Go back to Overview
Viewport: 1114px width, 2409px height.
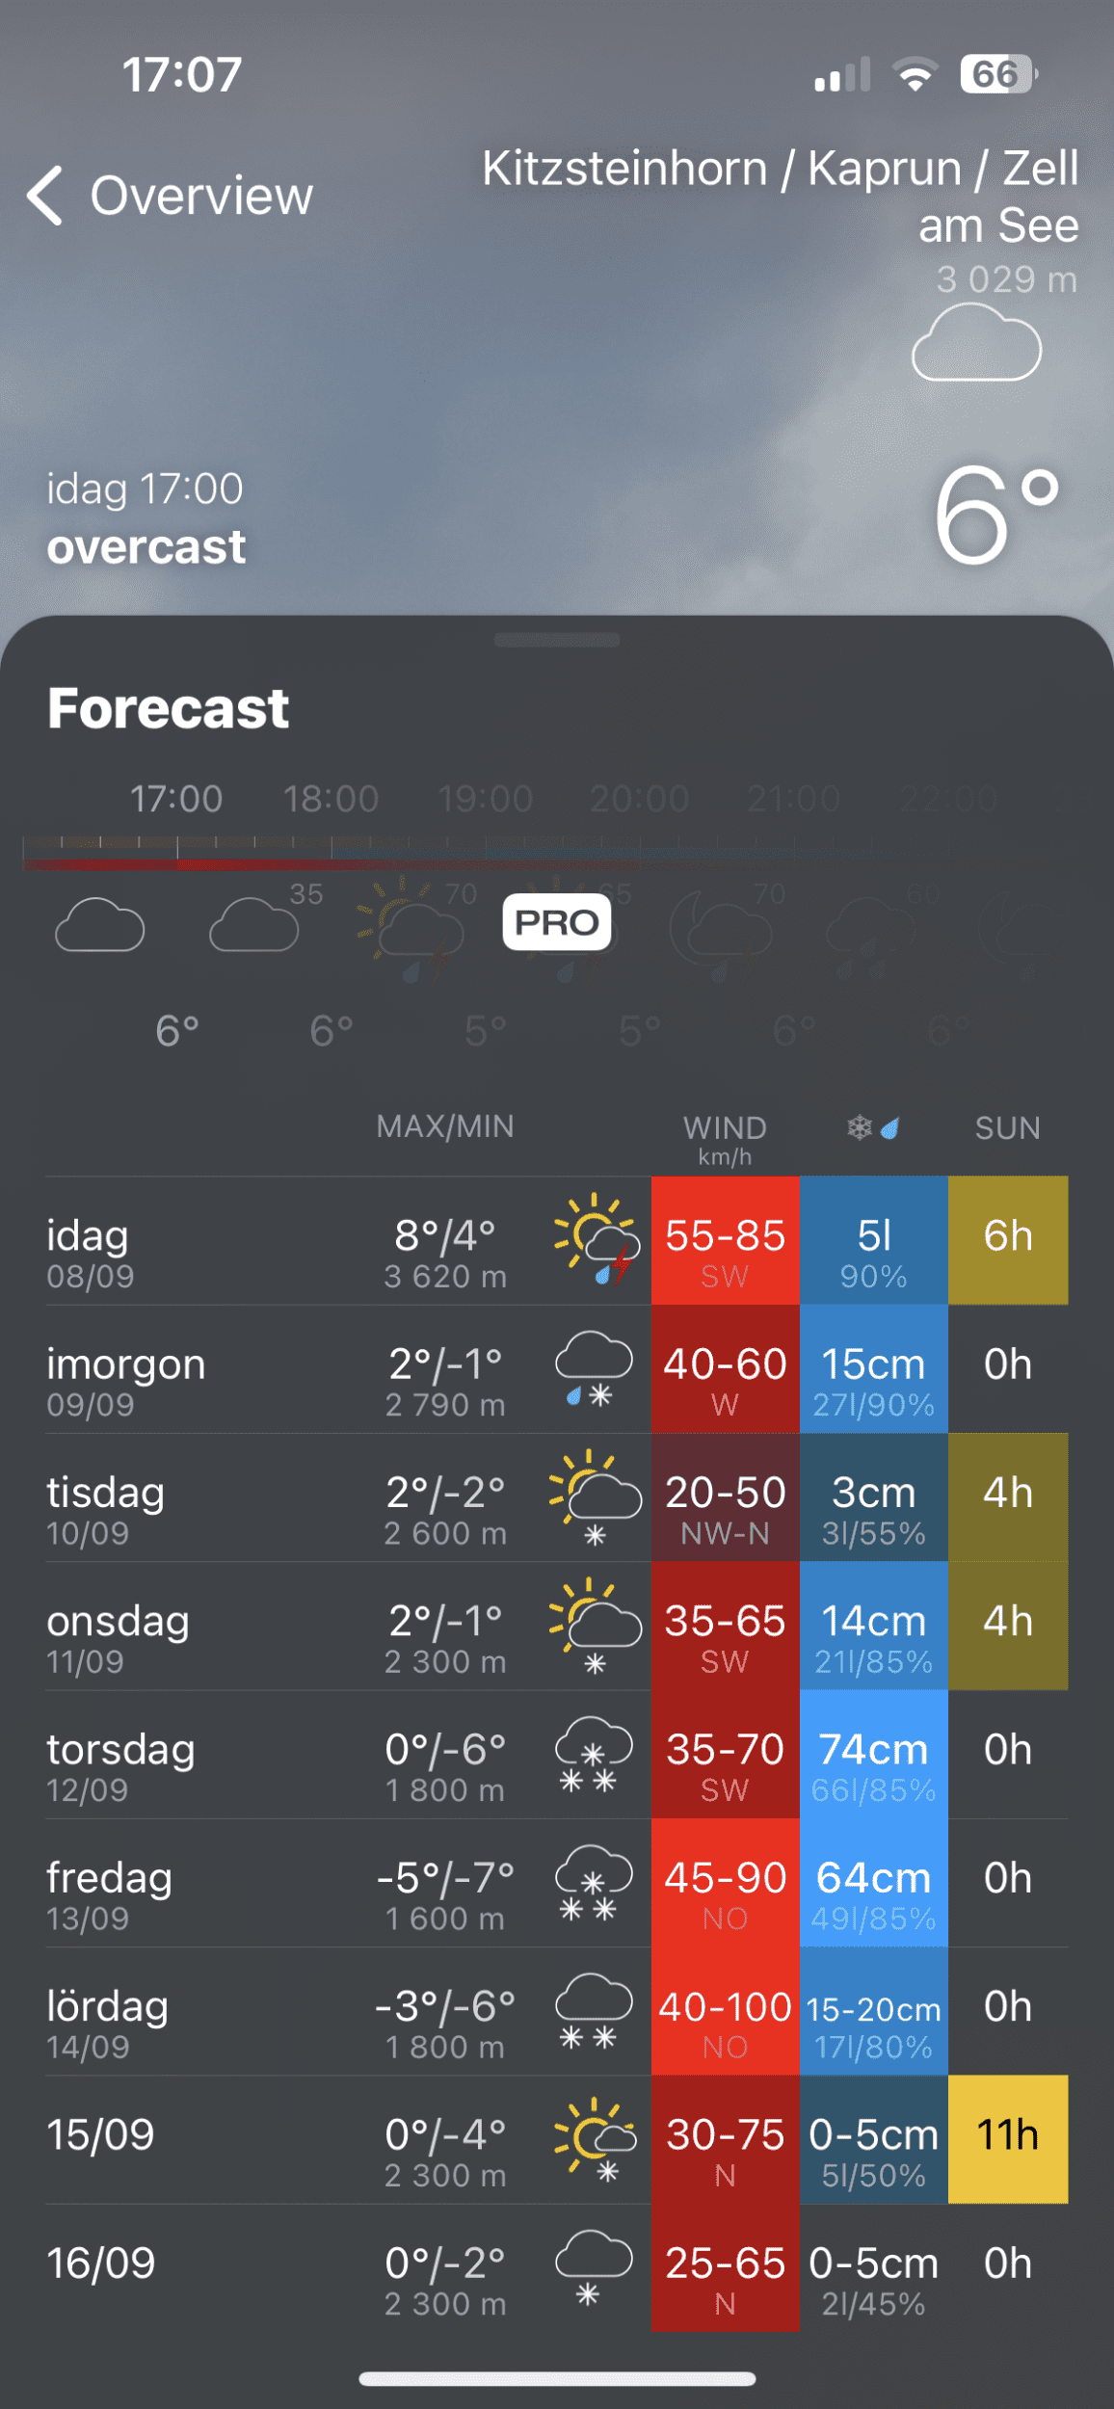tap(200, 196)
